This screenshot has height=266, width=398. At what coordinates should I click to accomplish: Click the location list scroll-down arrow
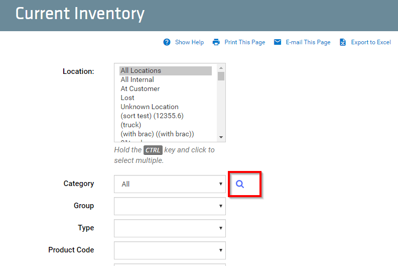[221, 137]
